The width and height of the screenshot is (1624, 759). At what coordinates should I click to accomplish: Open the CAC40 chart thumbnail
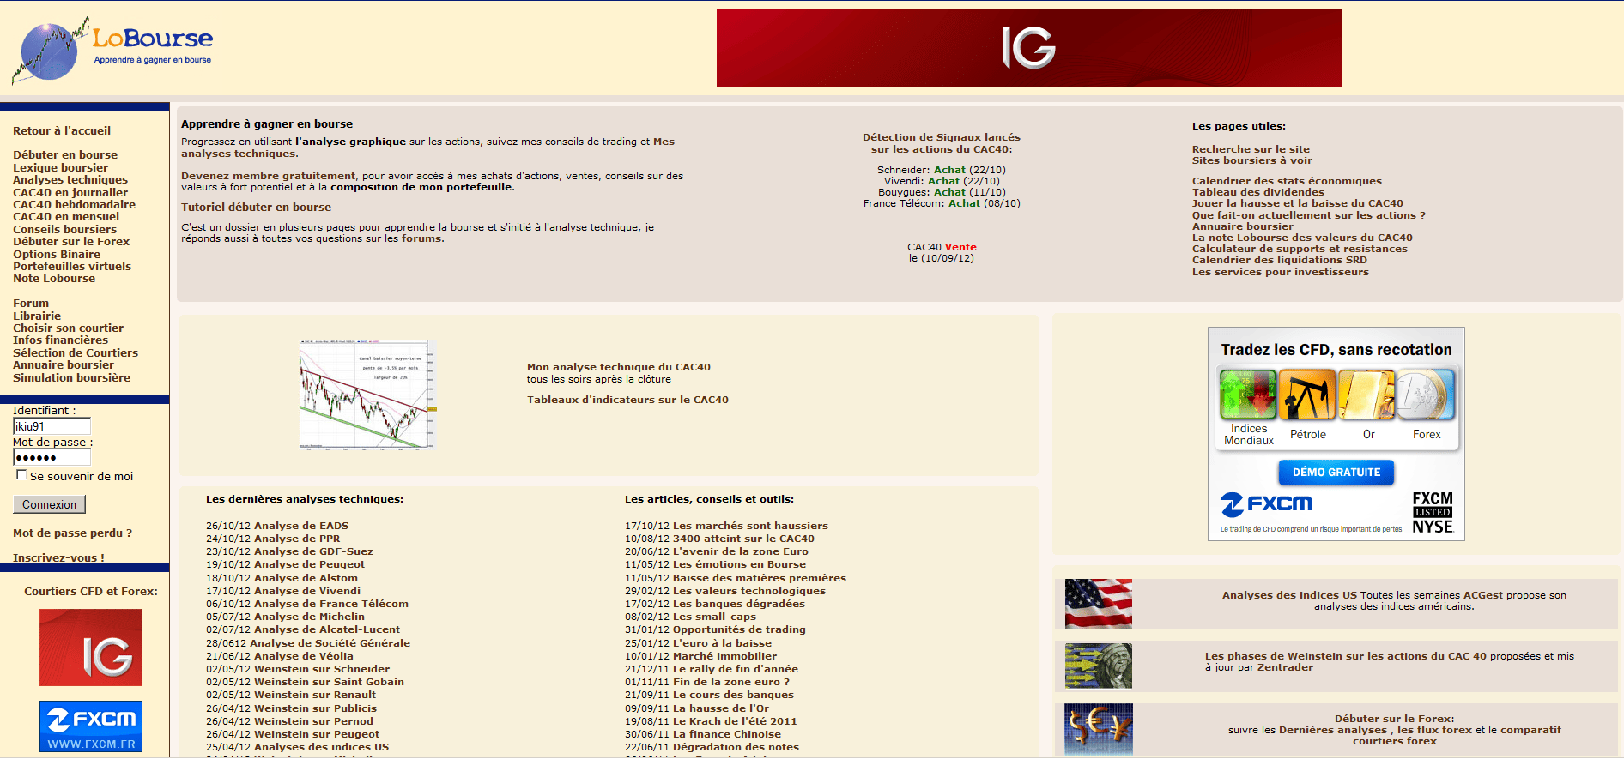367,395
